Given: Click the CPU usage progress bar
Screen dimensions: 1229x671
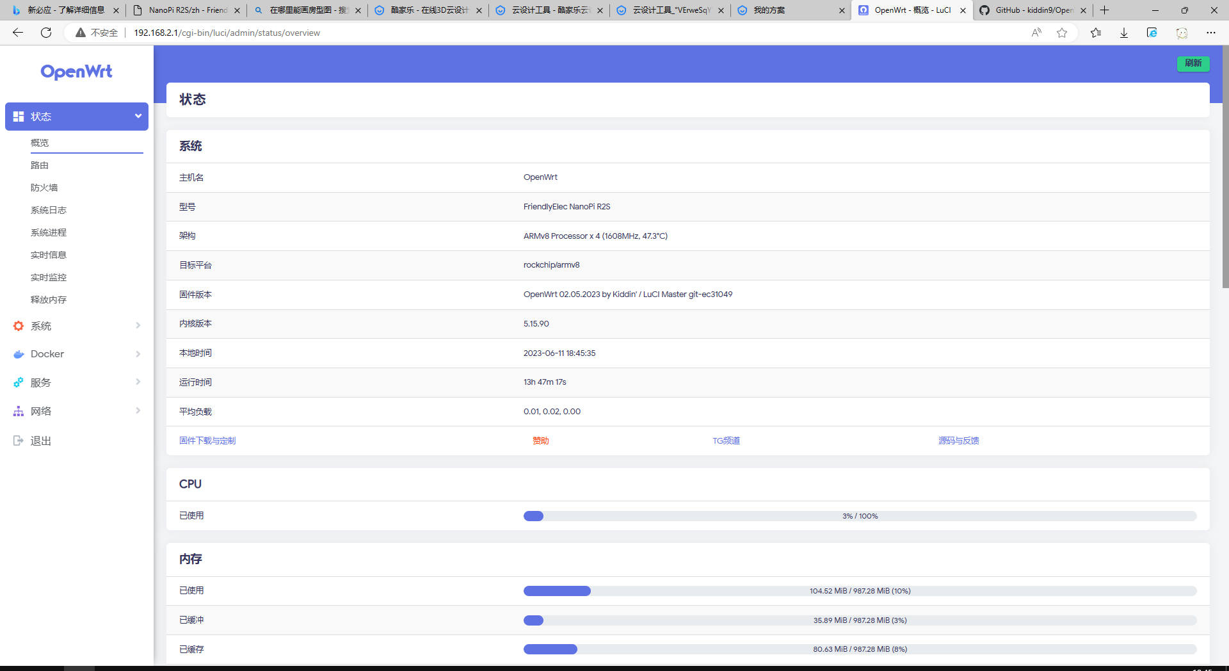Looking at the screenshot, I should [860, 516].
